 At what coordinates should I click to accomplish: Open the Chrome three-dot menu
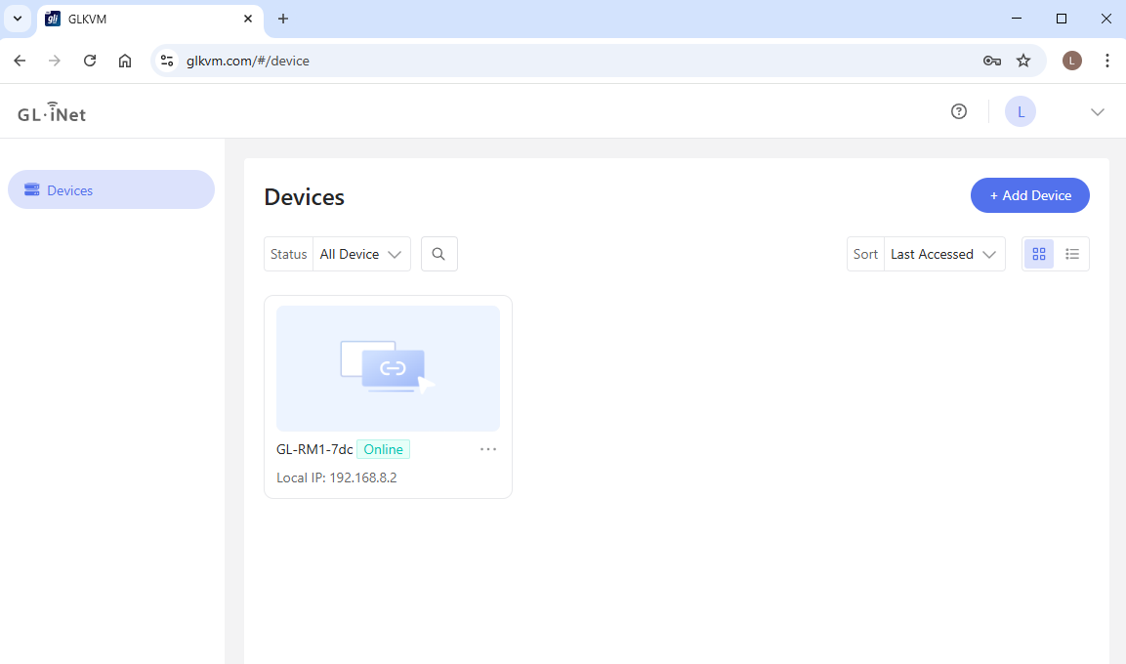[x=1106, y=61]
